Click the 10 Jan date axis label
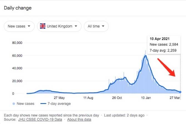 (146, 98)
